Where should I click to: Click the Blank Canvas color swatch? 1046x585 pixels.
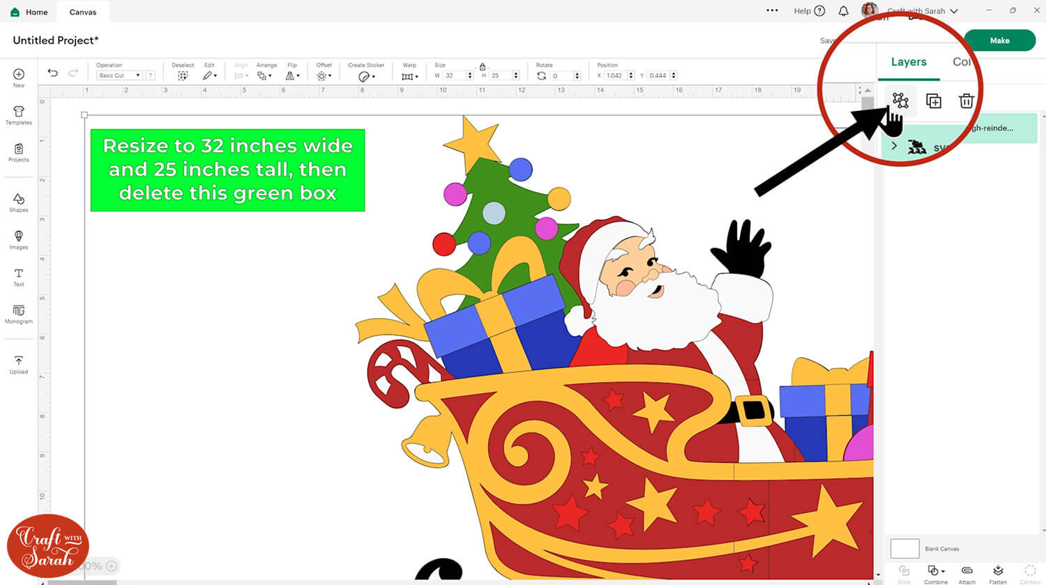[x=904, y=548]
